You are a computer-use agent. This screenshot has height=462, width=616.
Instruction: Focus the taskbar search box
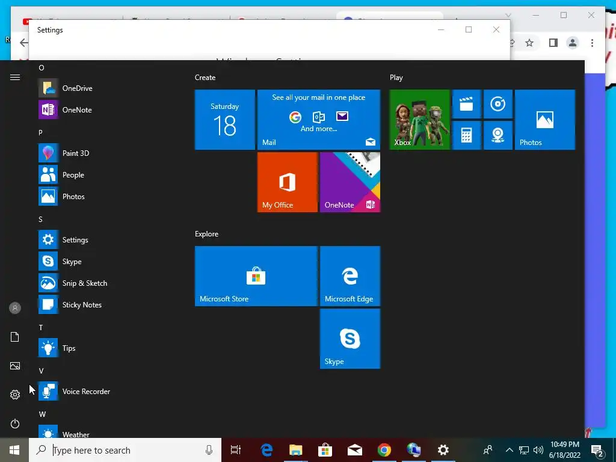pos(125,450)
